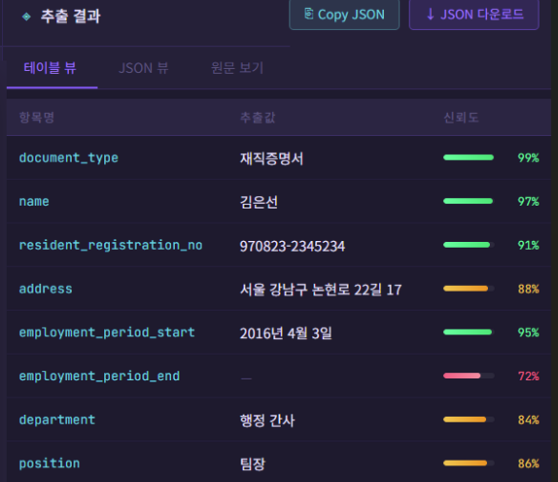Image resolution: width=558 pixels, height=482 pixels.
Task: Click the document_type field name
Action: 69,157
